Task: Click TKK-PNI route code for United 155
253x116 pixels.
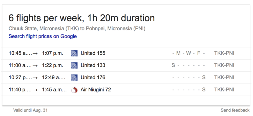Action: tap(224, 53)
